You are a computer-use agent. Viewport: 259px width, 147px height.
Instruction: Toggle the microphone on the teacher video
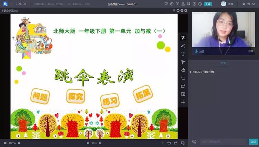(196, 51)
